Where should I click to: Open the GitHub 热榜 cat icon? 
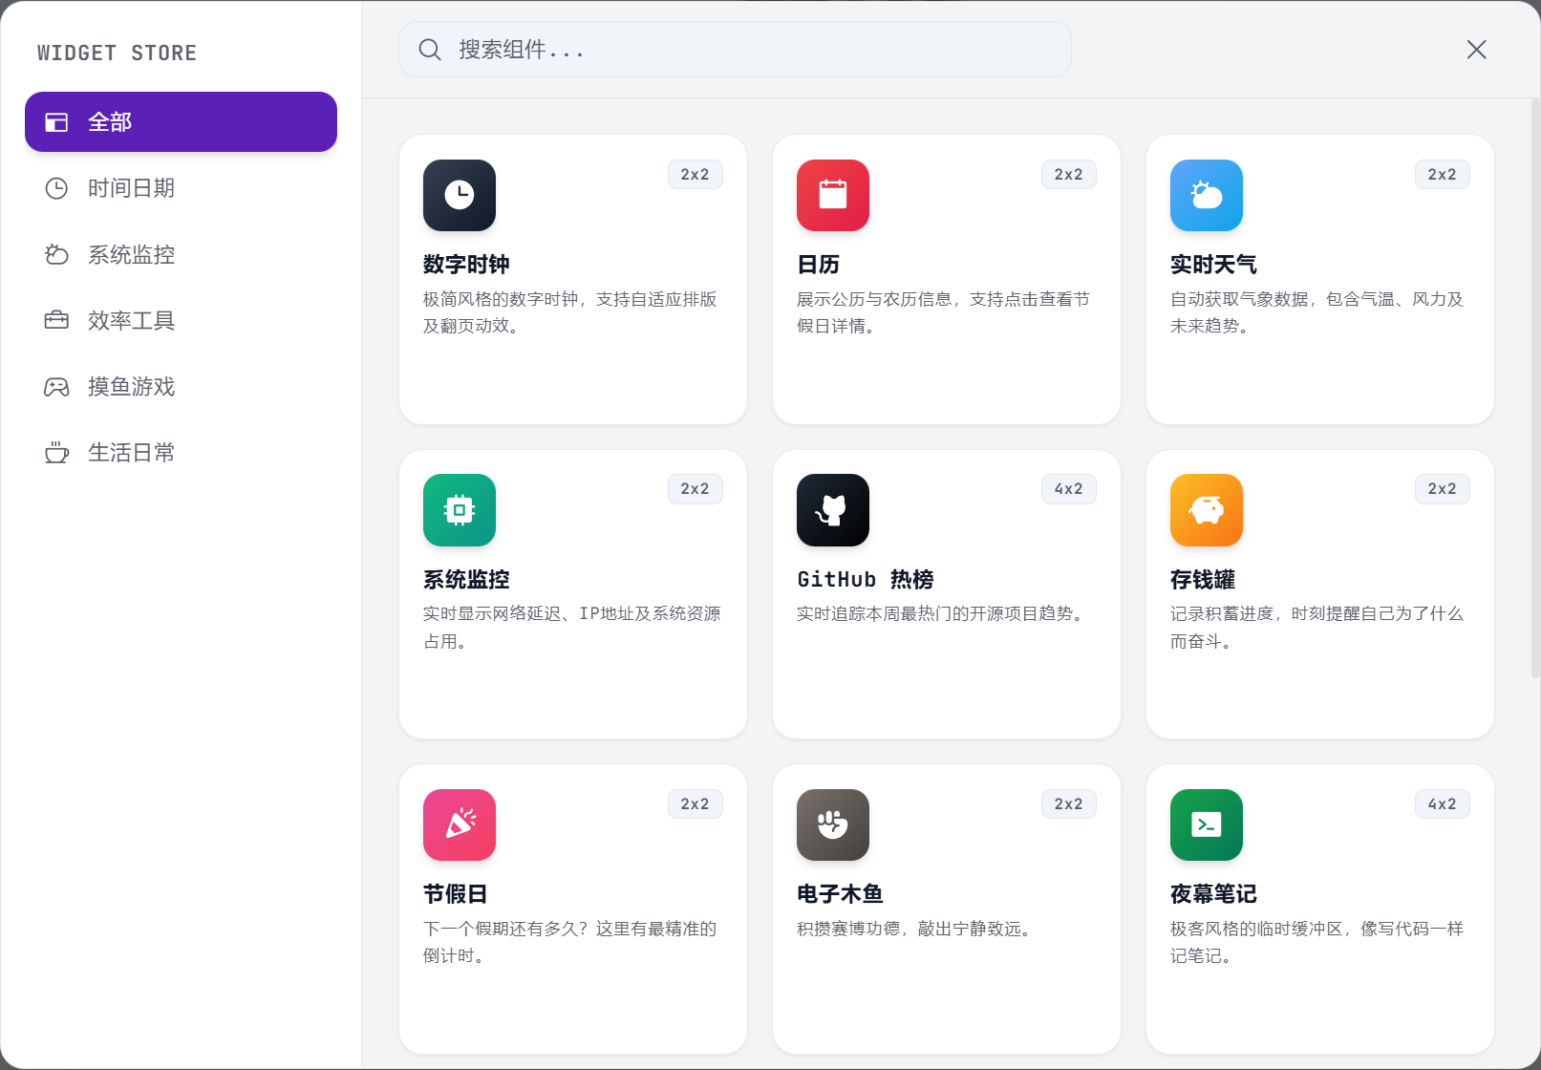(833, 510)
